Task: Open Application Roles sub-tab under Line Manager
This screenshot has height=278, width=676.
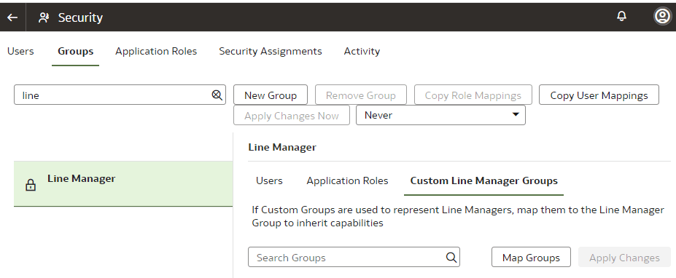Action: [x=347, y=180]
